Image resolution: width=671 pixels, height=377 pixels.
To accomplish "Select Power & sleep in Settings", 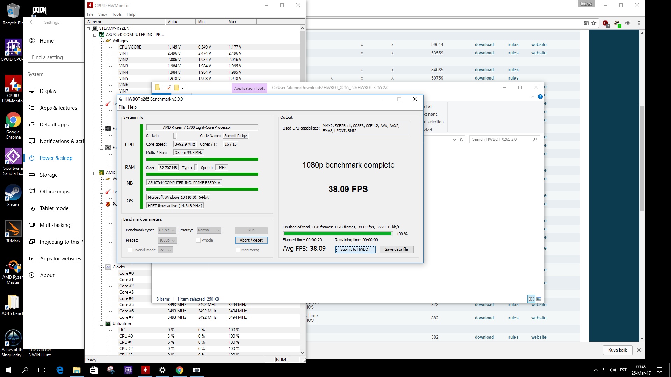I will 56,158.
